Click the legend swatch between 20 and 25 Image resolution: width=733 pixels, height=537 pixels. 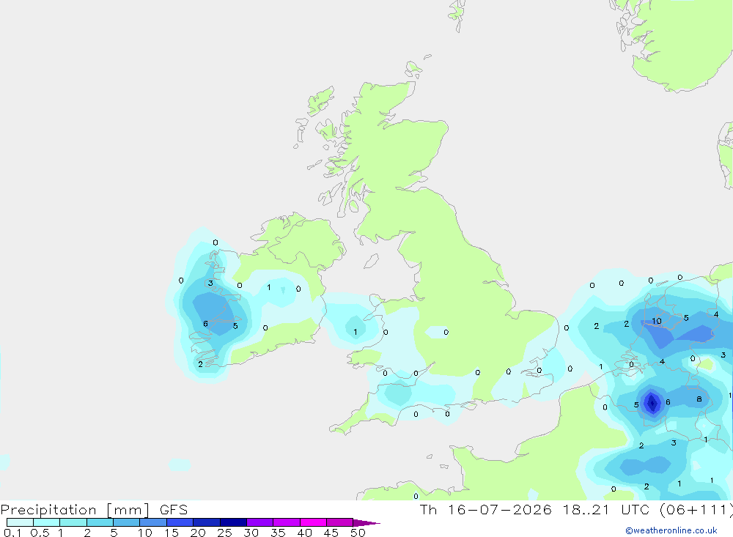pyautogui.click(x=206, y=522)
